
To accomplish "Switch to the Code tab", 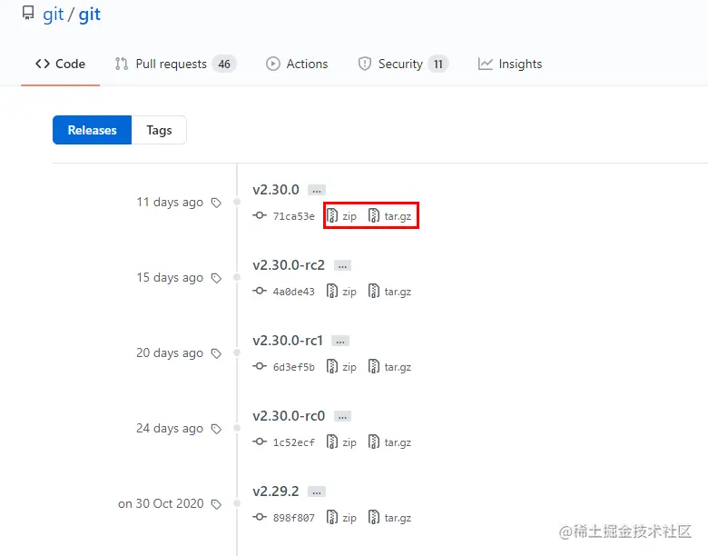I will click(60, 64).
